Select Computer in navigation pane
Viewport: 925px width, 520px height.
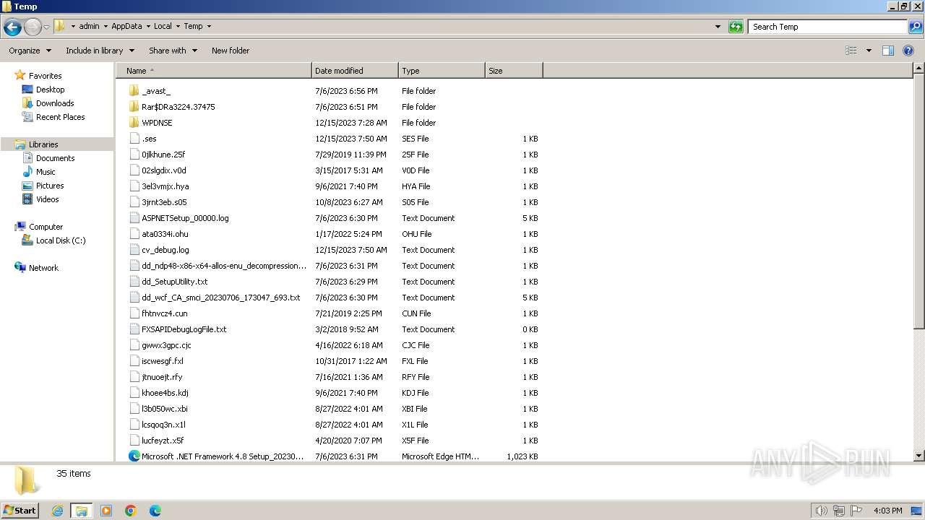pos(46,227)
